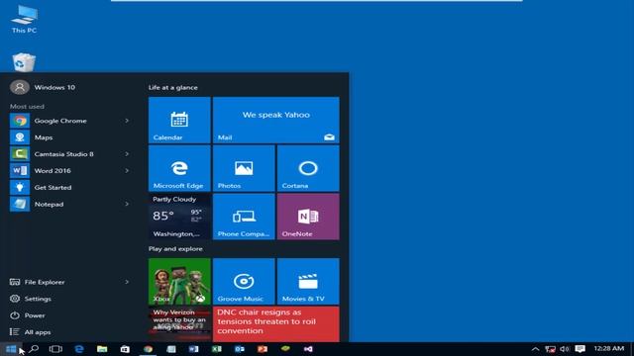
Task: Expand Camtasia Studio 8 jump list arrow
Action: (x=127, y=154)
